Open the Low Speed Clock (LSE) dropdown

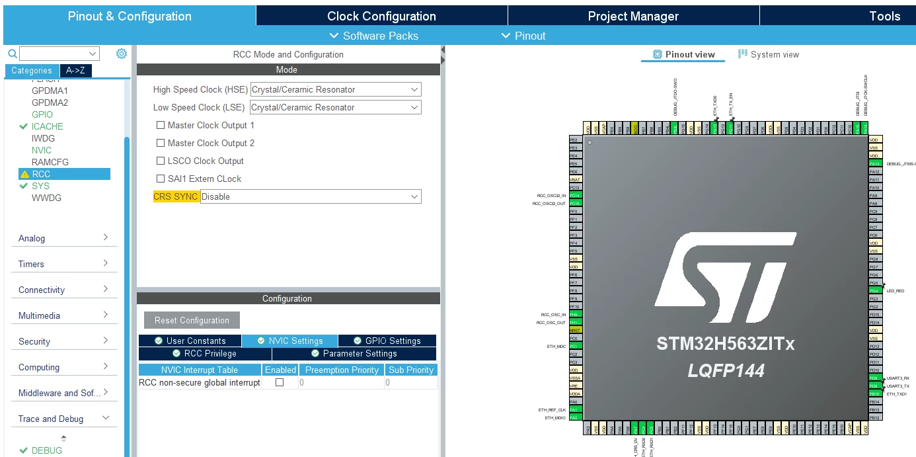click(x=336, y=107)
